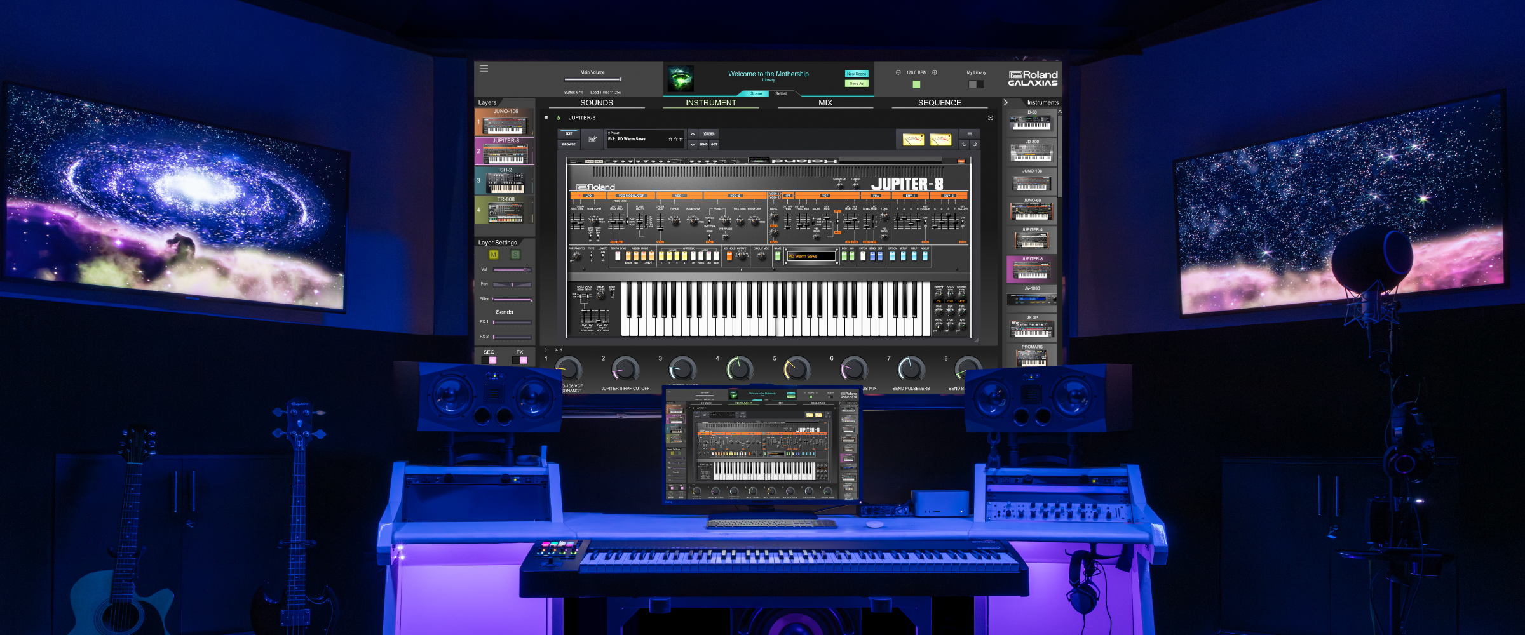Expand macros 9-16 chevron
The width and height of the screenshot is (1525, 635).
tap(546, 350)
